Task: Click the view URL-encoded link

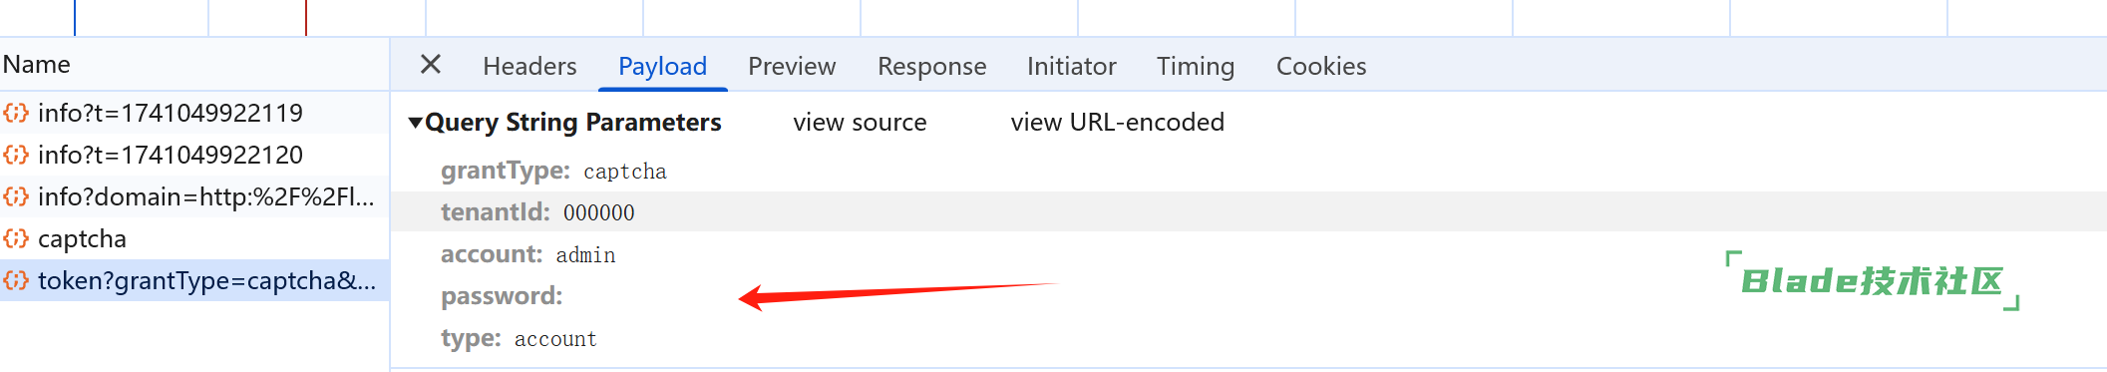Action: click(x=1117, y=122)
